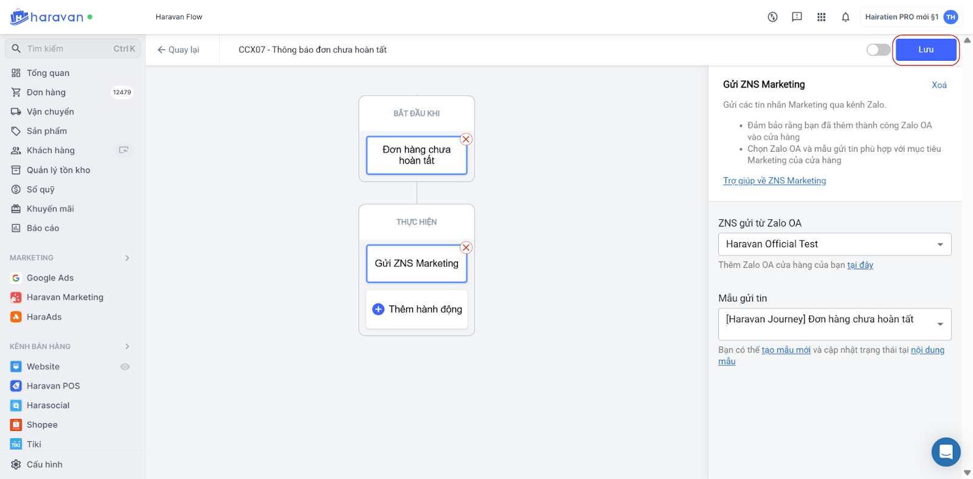Remove the 'Gửi ZNS Marketing' action
973x479 pixels.
pyautogui.click(x=466, y=247)
